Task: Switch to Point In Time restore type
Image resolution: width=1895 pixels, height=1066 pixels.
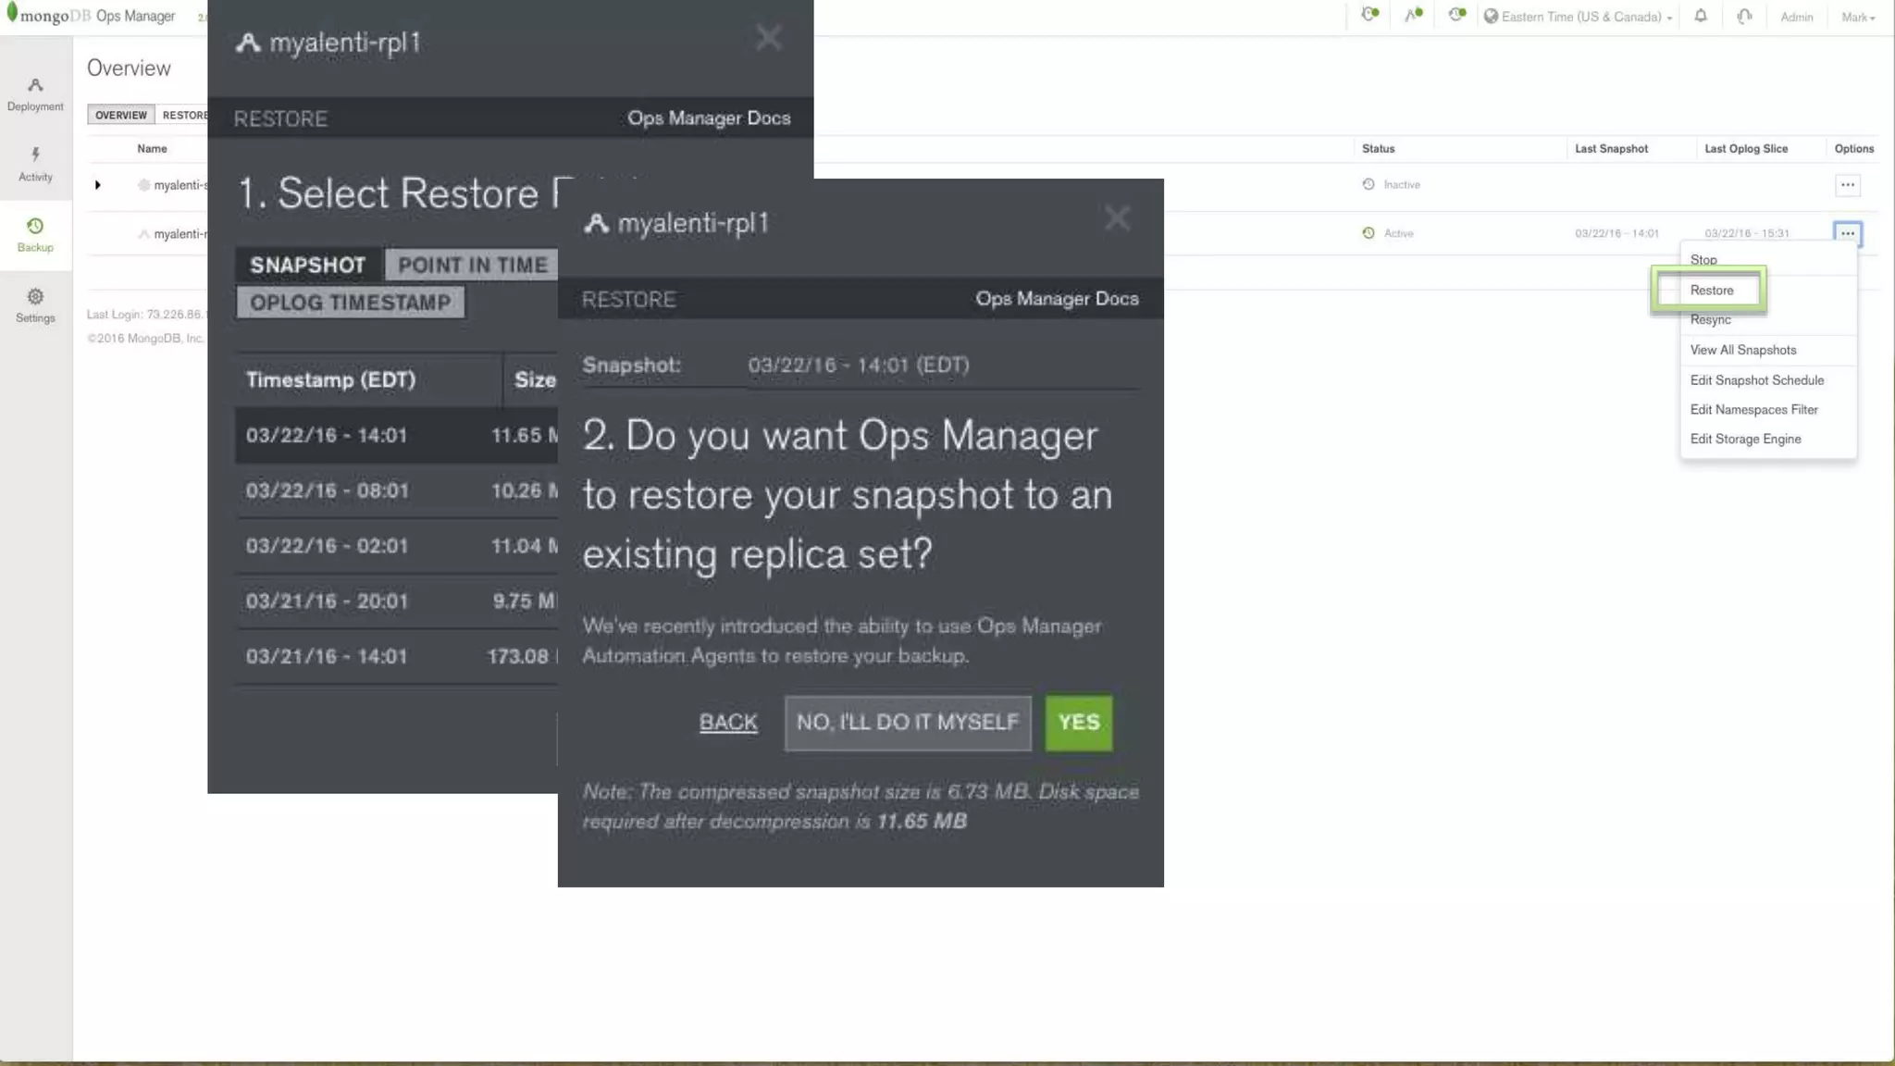Action: (472, 265)
